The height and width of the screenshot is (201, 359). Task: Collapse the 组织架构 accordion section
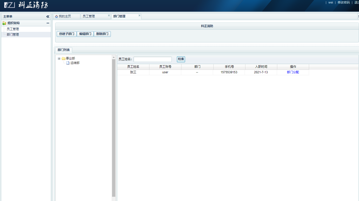click(48, 23)
